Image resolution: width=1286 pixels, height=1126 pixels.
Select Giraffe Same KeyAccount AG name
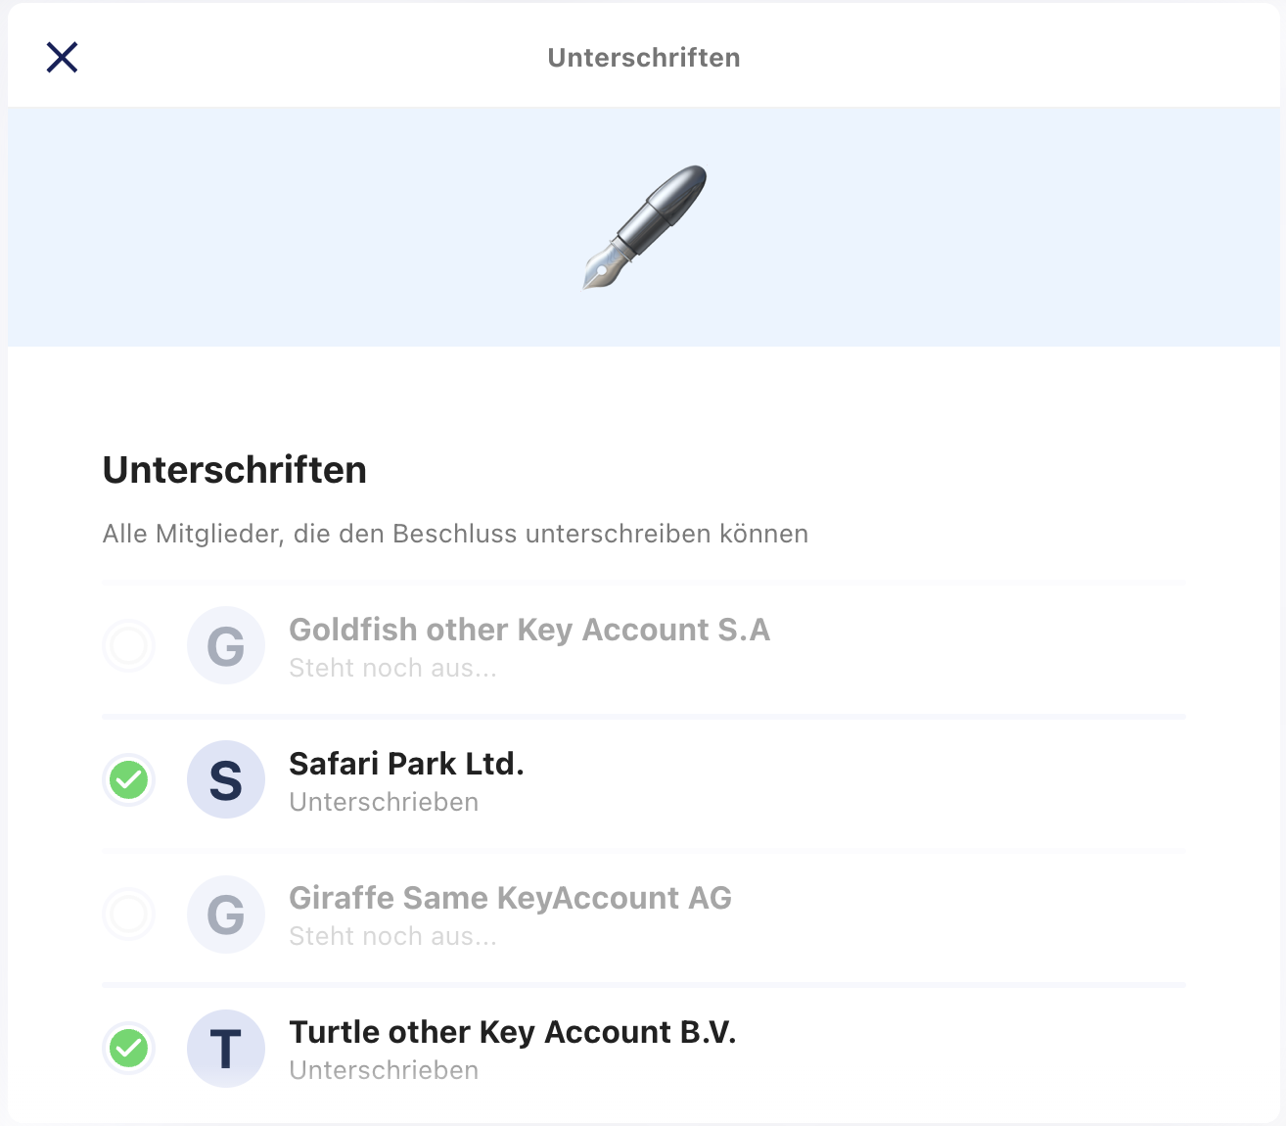pos(510,898)
